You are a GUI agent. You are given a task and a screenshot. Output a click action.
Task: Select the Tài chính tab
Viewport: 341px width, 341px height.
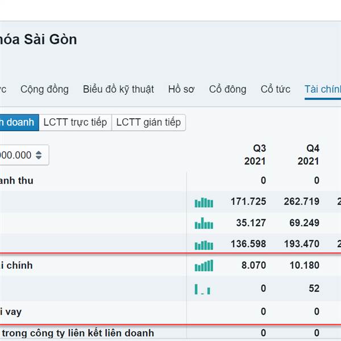(323, 89)
